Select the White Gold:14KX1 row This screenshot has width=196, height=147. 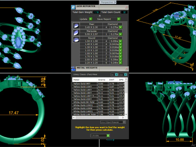tap(98, 111)
